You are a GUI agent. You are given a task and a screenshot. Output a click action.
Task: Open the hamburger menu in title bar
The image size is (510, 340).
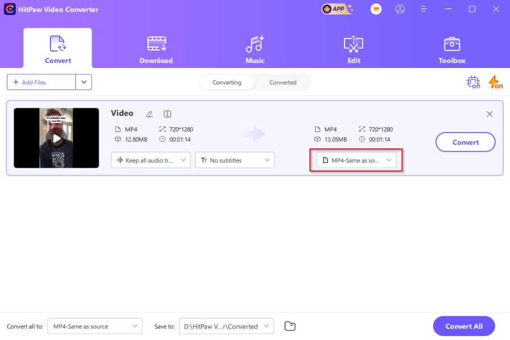tap(423, 9)
